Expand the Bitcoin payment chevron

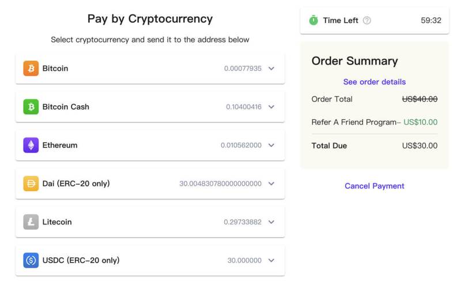(271, 68)
